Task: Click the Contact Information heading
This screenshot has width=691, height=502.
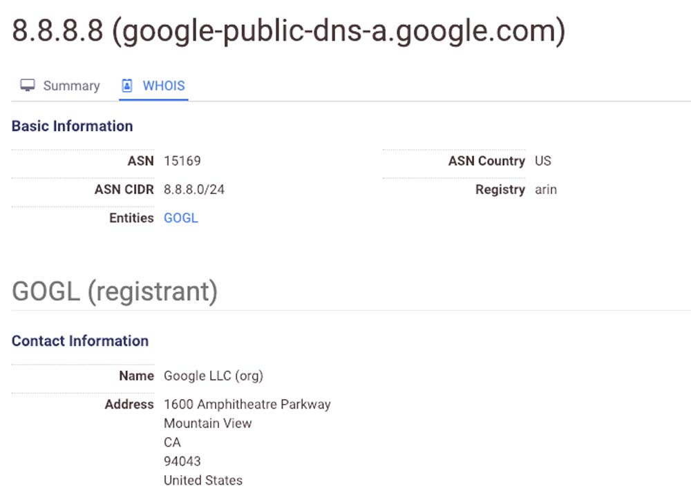Action: [80, 340]
